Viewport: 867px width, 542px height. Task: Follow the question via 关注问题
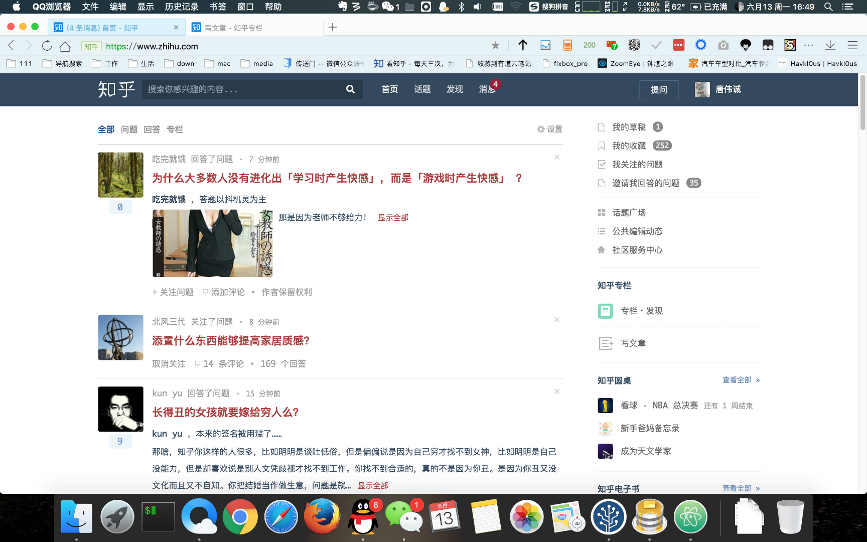click(173, 292)
